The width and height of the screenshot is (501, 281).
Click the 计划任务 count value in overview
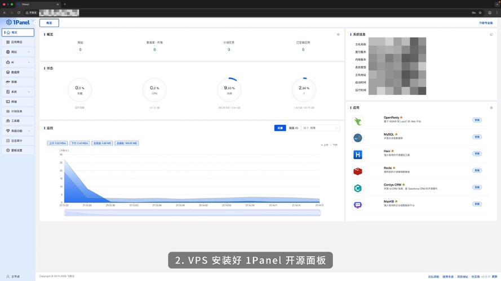(x=229, y=49)
